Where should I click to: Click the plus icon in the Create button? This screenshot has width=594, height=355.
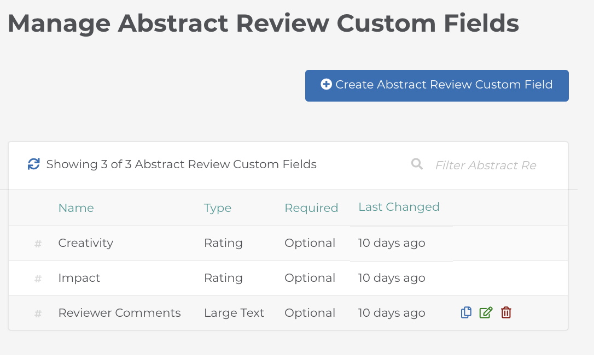click(x=326, y=84)
